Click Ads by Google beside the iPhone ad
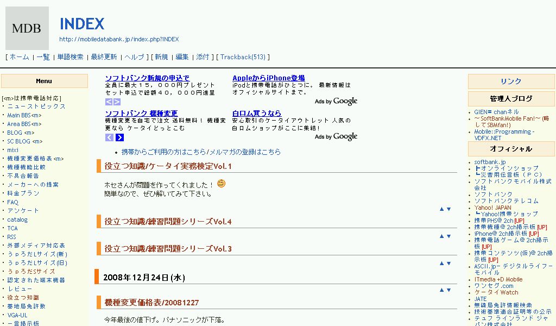Viewport: 556px width, 326px height. click(336, 102)
